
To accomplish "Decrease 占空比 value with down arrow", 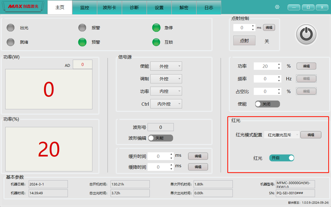I will pyautogui.click(x=279, y=93).
